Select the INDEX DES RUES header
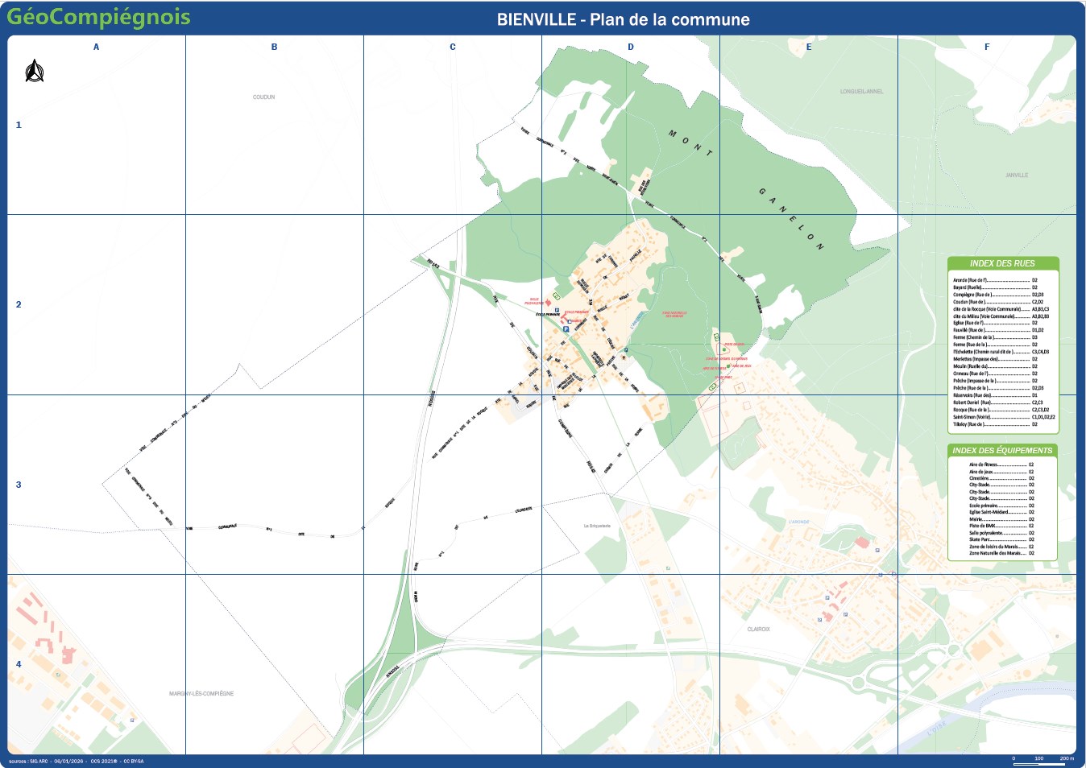Viewport: 1086px width, 768px height. tap(1002, 263)
